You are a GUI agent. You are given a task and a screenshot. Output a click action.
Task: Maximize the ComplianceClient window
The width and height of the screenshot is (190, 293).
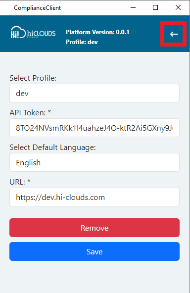(x=155, y=7)
